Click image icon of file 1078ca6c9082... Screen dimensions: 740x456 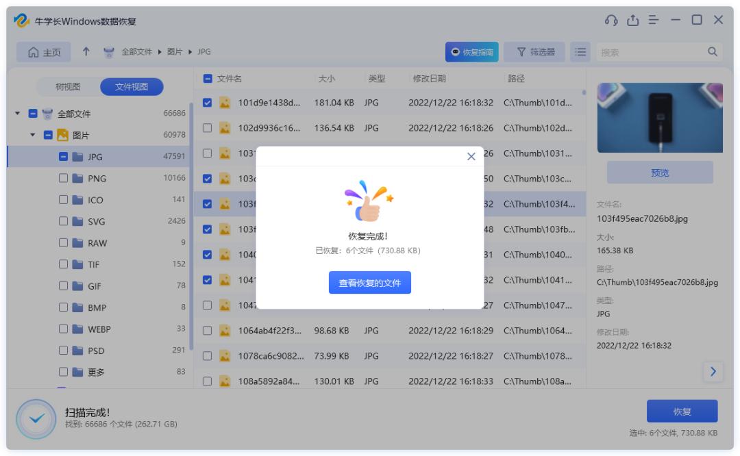(x=225, y=356)
